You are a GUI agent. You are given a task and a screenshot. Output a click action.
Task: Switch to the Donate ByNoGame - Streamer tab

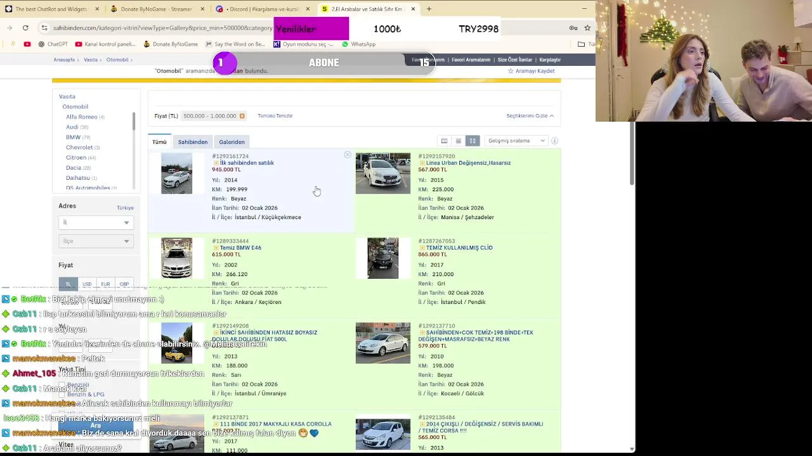(x=155, y=9)
